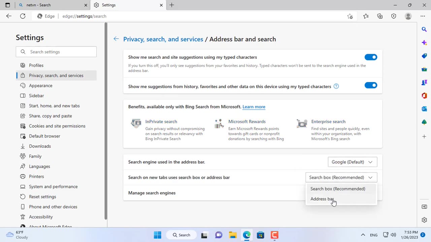The height and width of the screenshot is (242, 431).
Task: Open Phone and other devices section
Action: tap(56, 206)
